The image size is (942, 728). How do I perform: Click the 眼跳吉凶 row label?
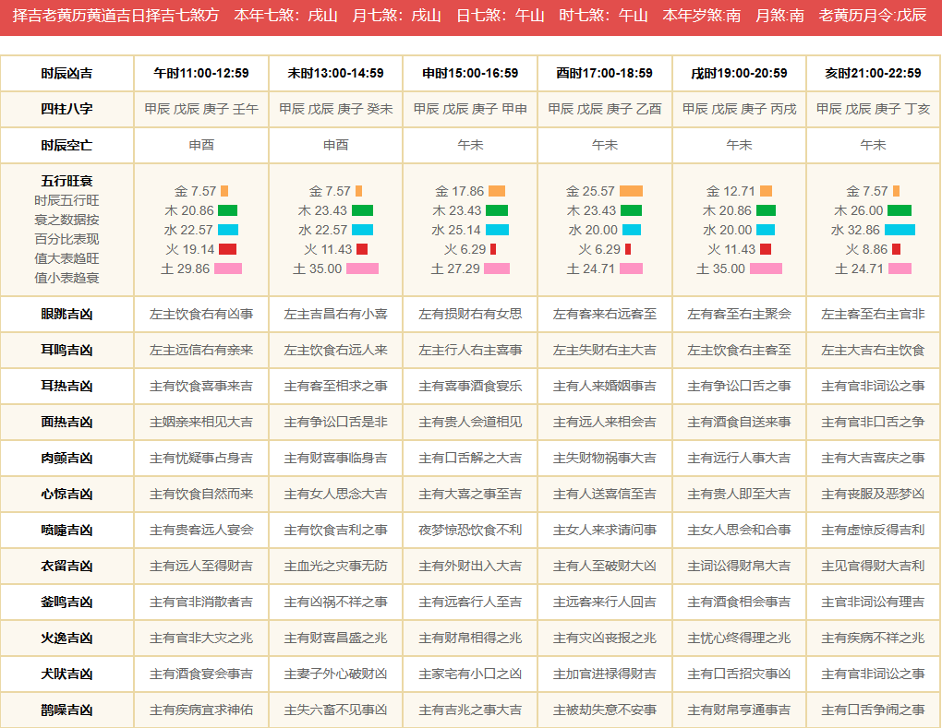pos(66,314)
